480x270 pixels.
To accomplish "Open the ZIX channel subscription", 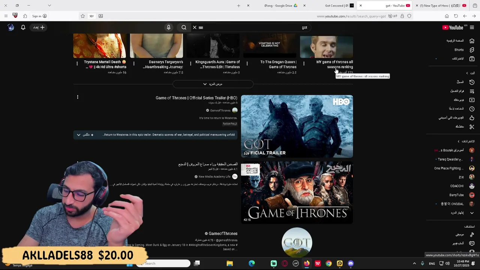I will pos(466,177).
